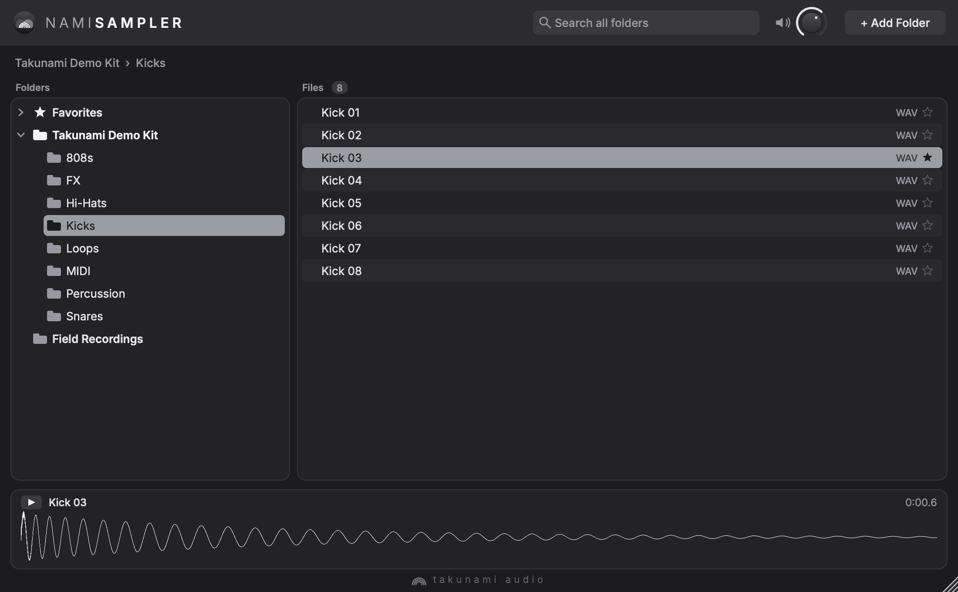Favorite Kick 05 with its star
The image size is (958, 592).
pos(928,203)
